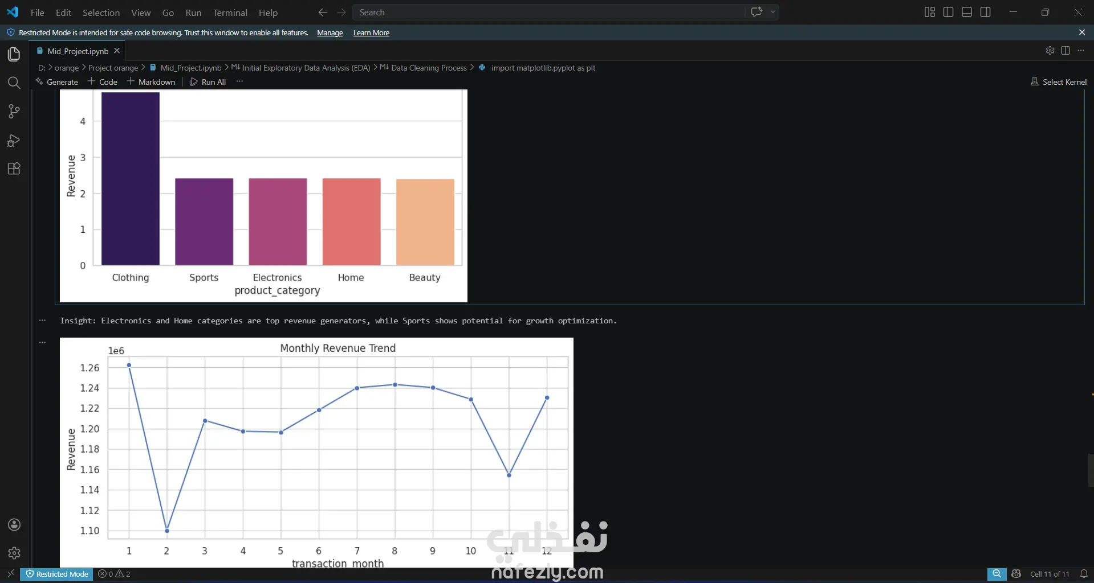This screenshot has height=583, width=1094.
Task: Open the Manage gear in activity bar
Action: 14,553
